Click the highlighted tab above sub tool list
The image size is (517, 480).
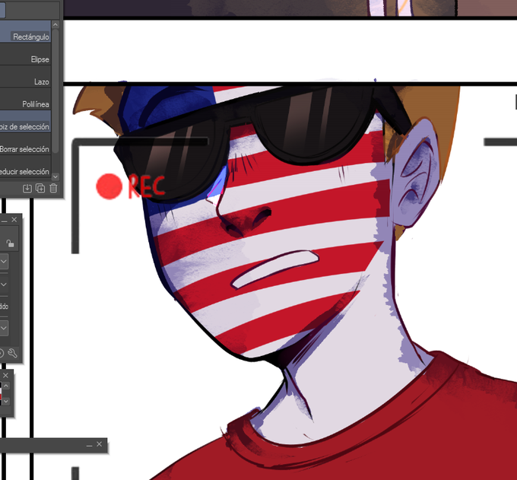tap(2, 10)
